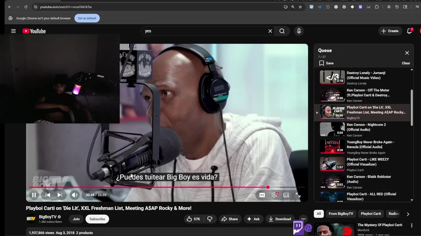Viewport: 421px width, 236px height.
Task: Join the BigBoyTV channel membership
Action: click(x=76, y=219)
